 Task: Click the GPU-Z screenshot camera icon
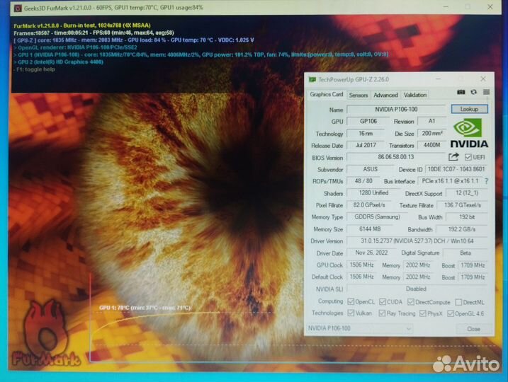[x=461, y=92]
